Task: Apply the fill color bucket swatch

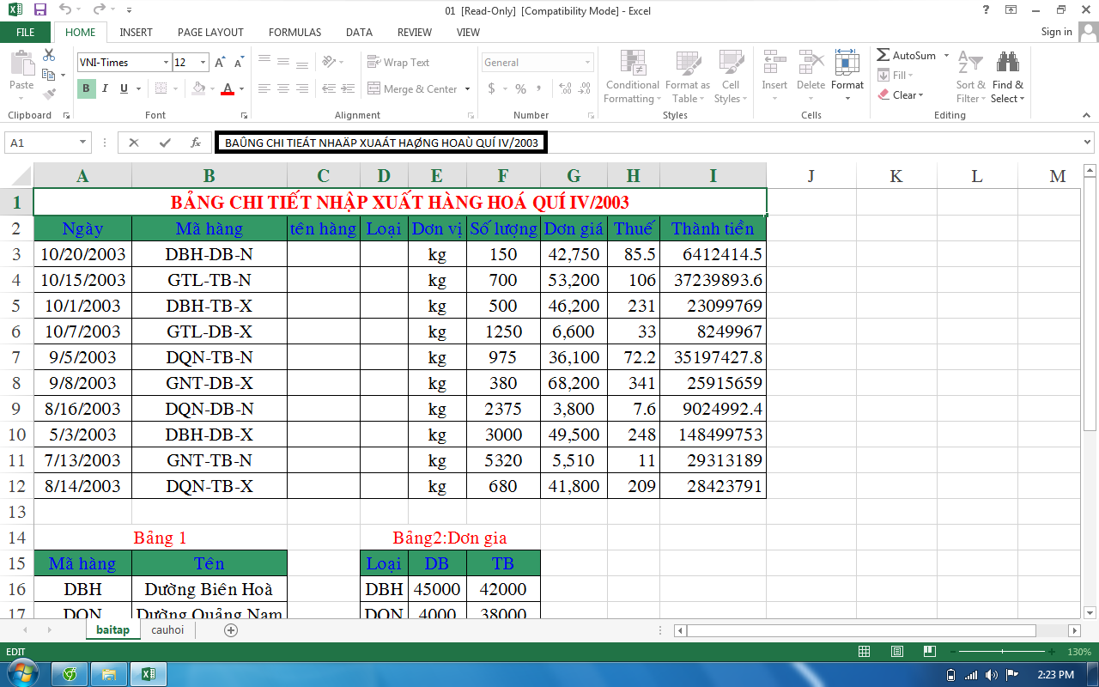Action: coord(198,88)
